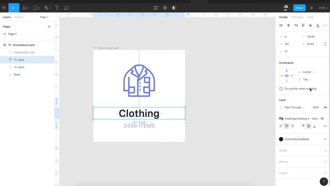Click the Y position field showing 116.83

point(311,37)
